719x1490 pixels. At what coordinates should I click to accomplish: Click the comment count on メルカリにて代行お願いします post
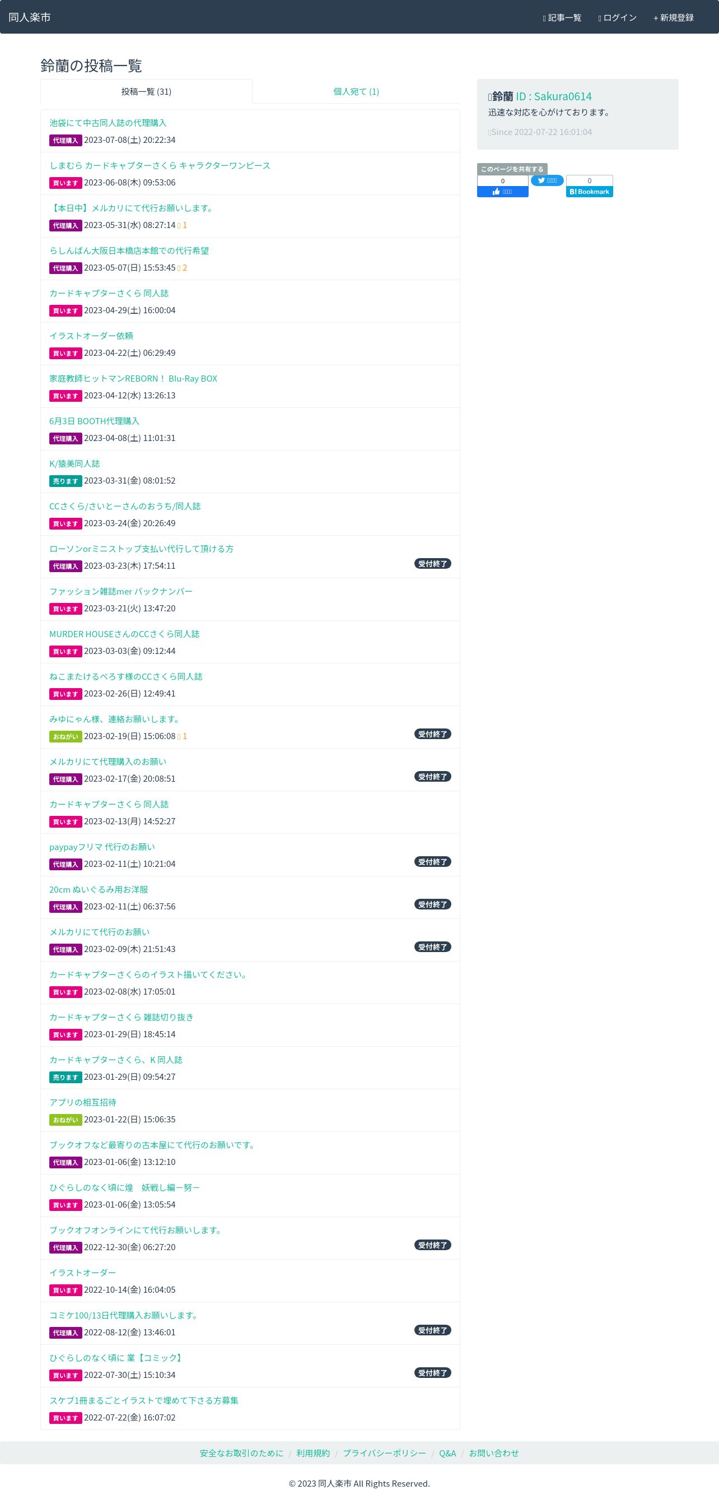coord(182,225)
